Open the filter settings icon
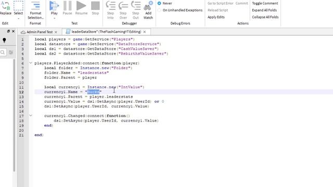Screen dimensions: 333x187 click(x=11, y=52)
